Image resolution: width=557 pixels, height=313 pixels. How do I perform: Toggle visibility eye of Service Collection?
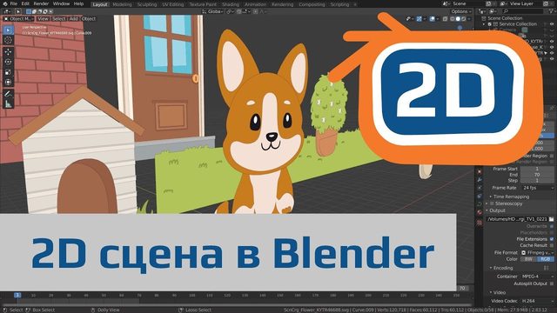pos(552,24)
